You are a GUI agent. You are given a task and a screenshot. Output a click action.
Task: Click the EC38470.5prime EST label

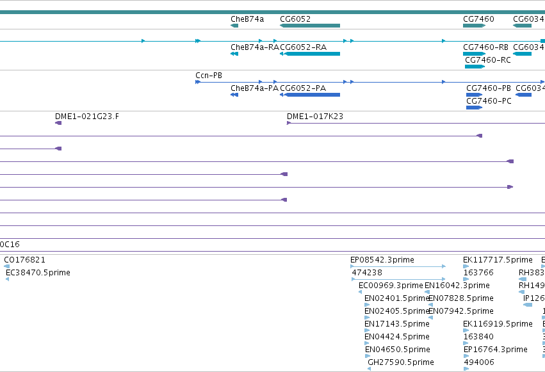coord(38,273)
